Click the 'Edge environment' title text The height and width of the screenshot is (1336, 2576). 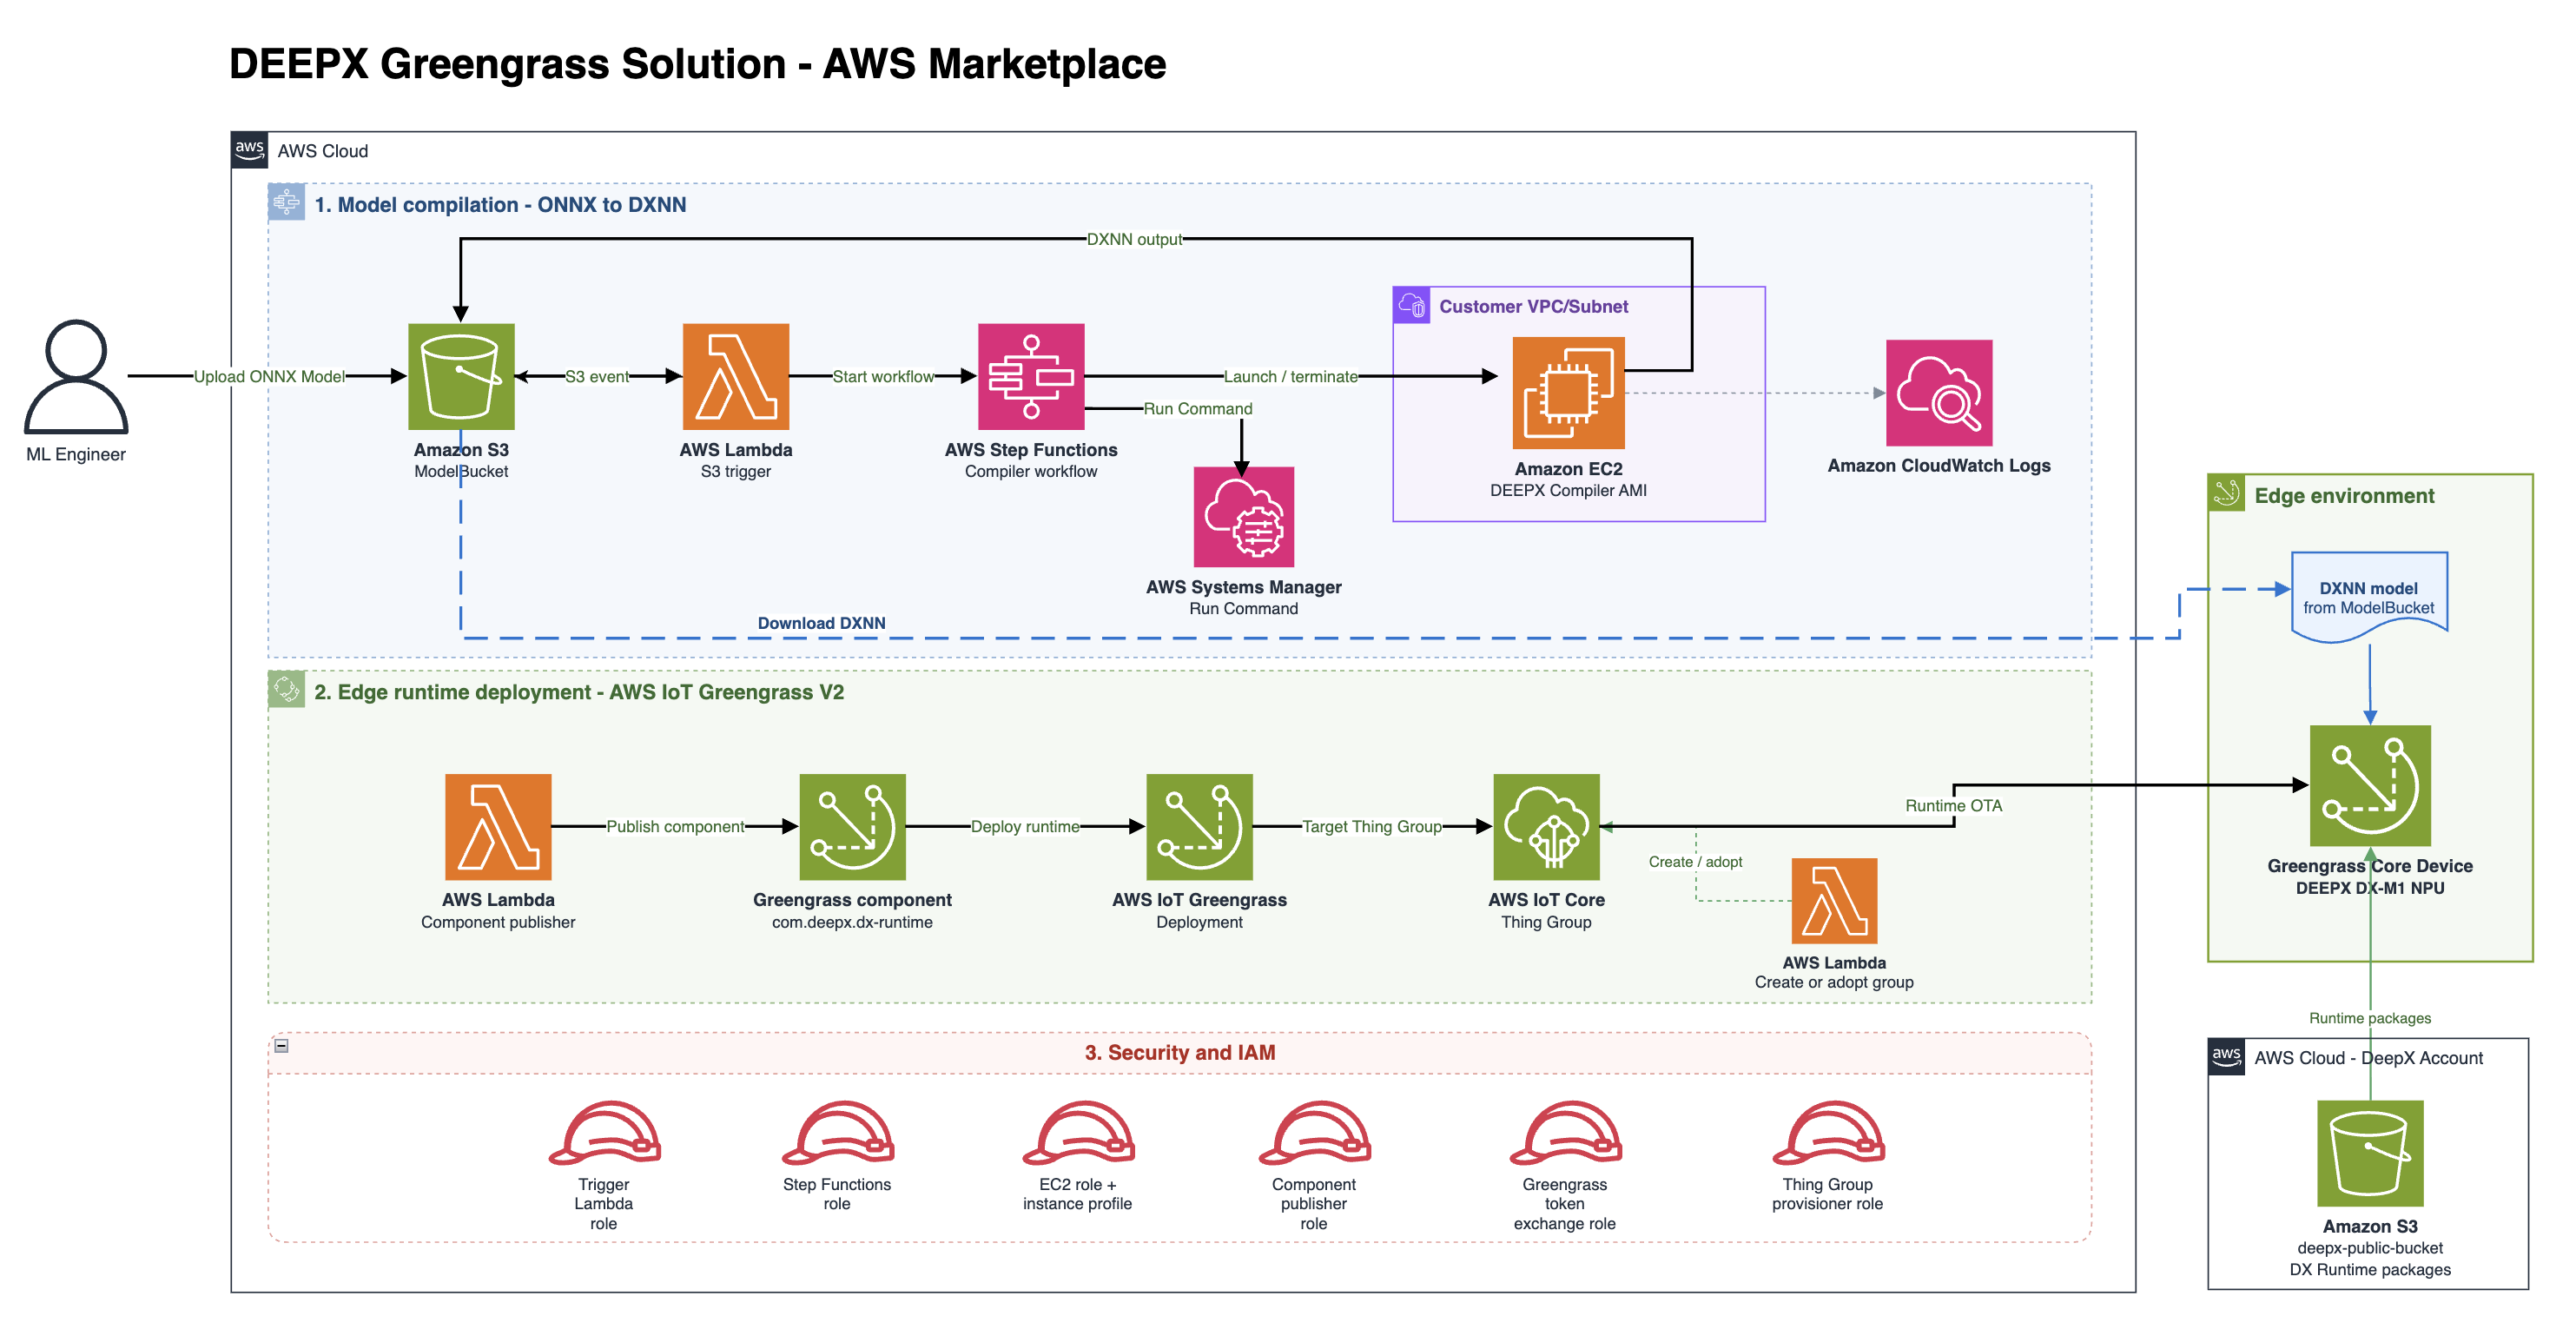click(2344, 495)
